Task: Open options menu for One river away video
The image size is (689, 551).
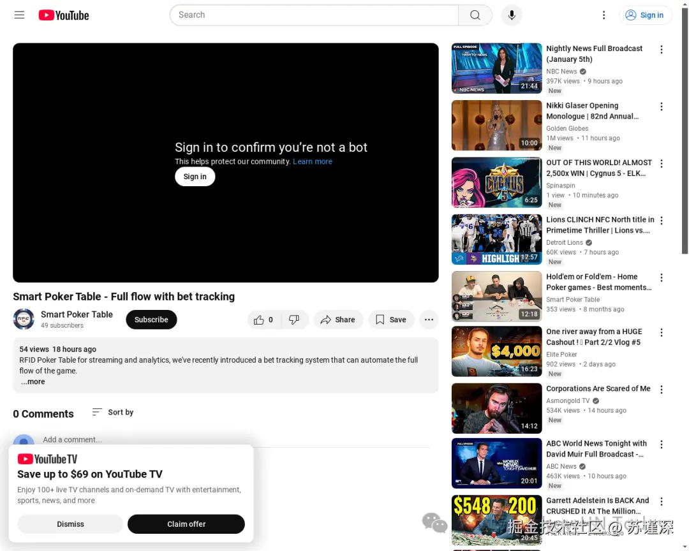Action: click(x=662, y=333)
